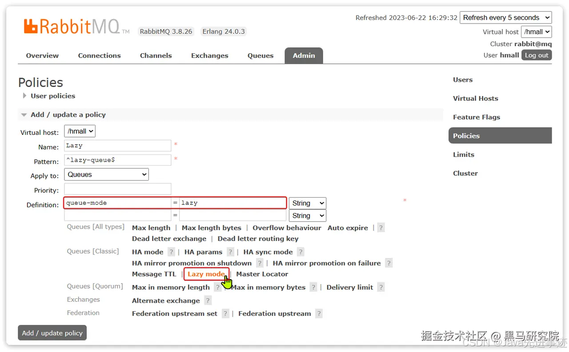
Task: Click the Add / update policy button
Action: pyautogui.click(x=52, y=332)
